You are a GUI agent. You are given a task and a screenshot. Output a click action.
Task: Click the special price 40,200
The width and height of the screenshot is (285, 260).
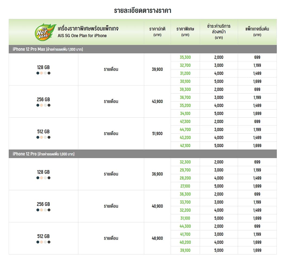pyautogui.click(x=185, y=242)
